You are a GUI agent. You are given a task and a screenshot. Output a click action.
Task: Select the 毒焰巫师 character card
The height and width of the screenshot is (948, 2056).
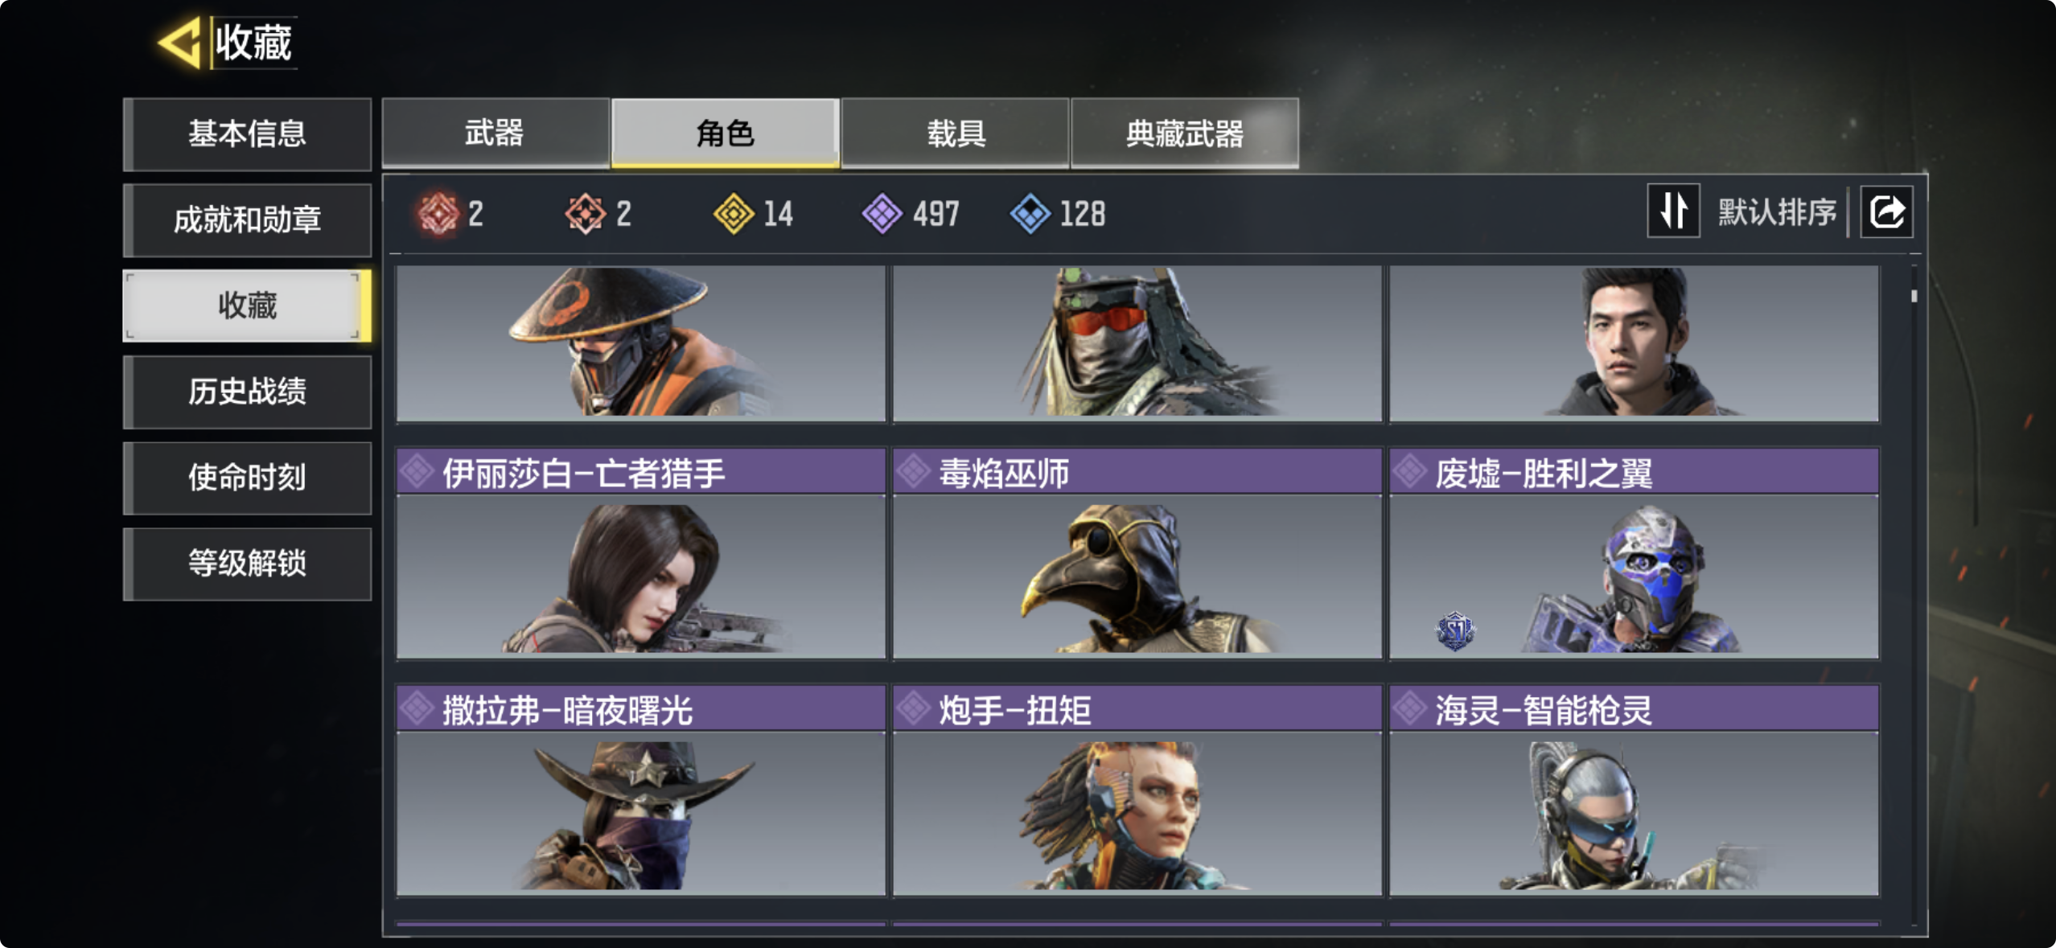1137,554
